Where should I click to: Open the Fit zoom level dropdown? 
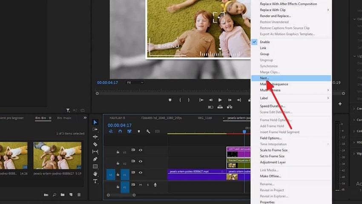(x=135, y=82)
